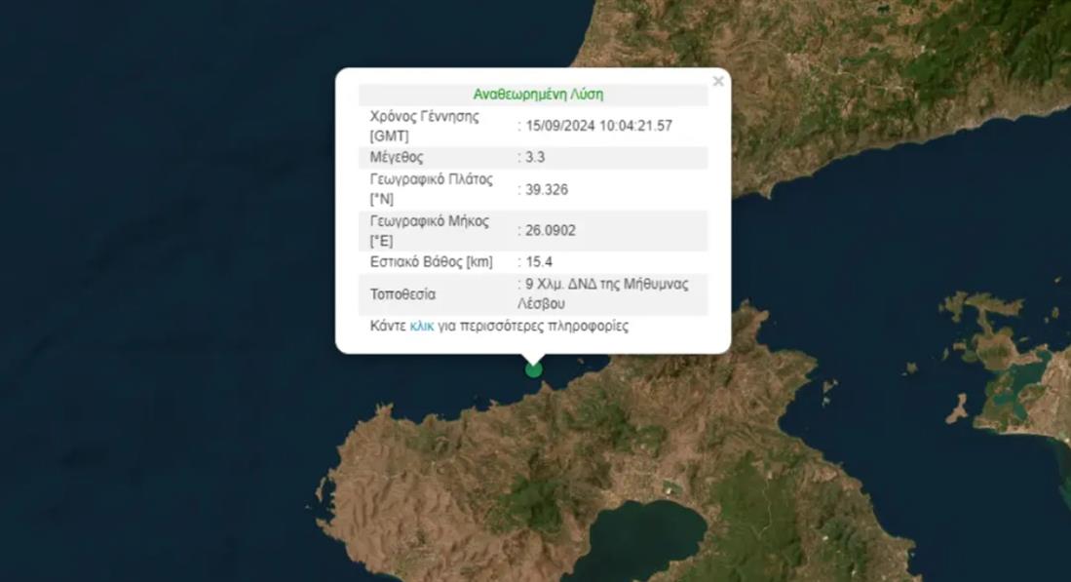Screen dimensions: 1071x582
Task: Click the 'Γεωγραφικό Πλάτος' row label
Action: pos(431,179)
